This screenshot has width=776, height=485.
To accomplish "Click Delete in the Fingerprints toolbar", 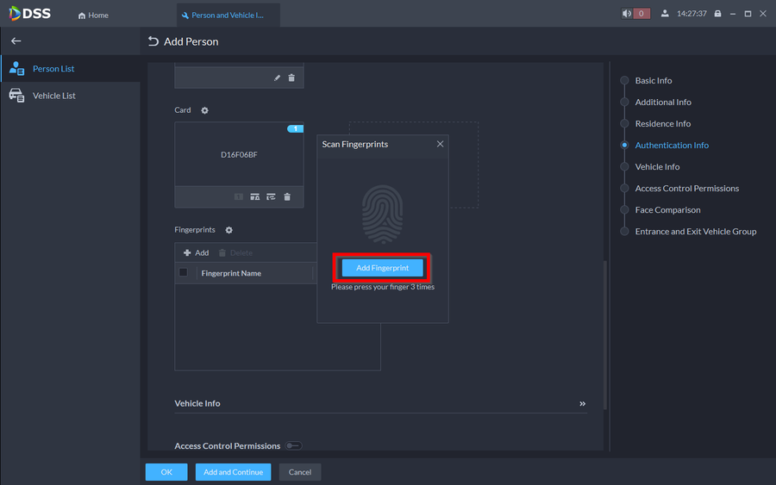I will tap(235, 252).
